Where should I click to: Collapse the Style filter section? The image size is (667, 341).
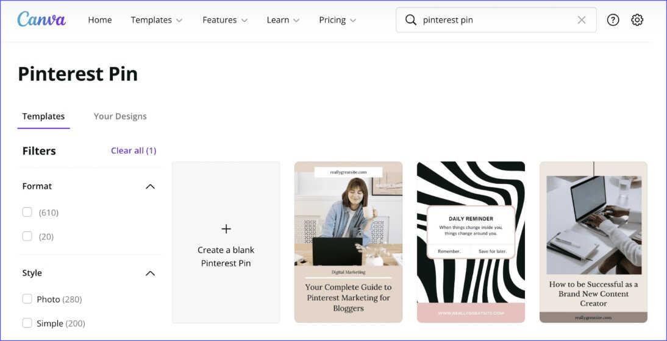point(150,273)
